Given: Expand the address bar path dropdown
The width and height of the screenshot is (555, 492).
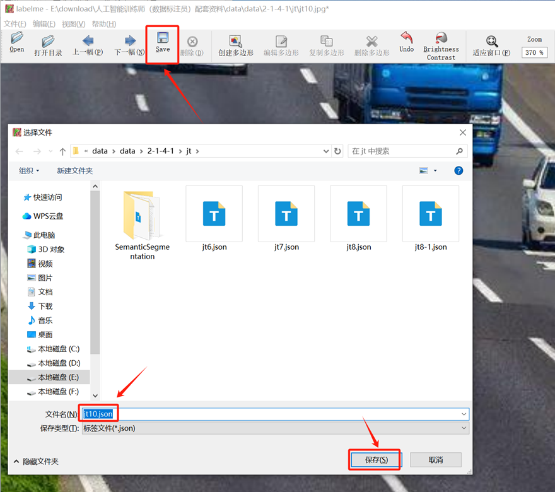Looking at the screenshot, I should [326, 151].
